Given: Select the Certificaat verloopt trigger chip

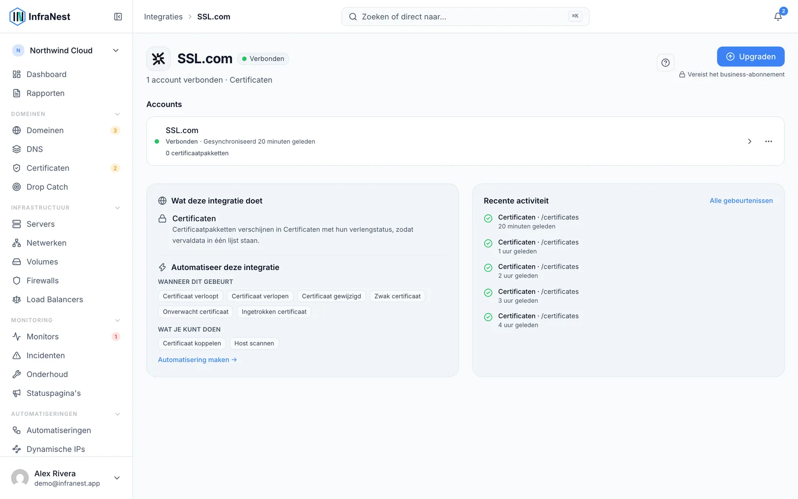Looking at the screenshot, I should pyautogui.click(x=191, y=296).
